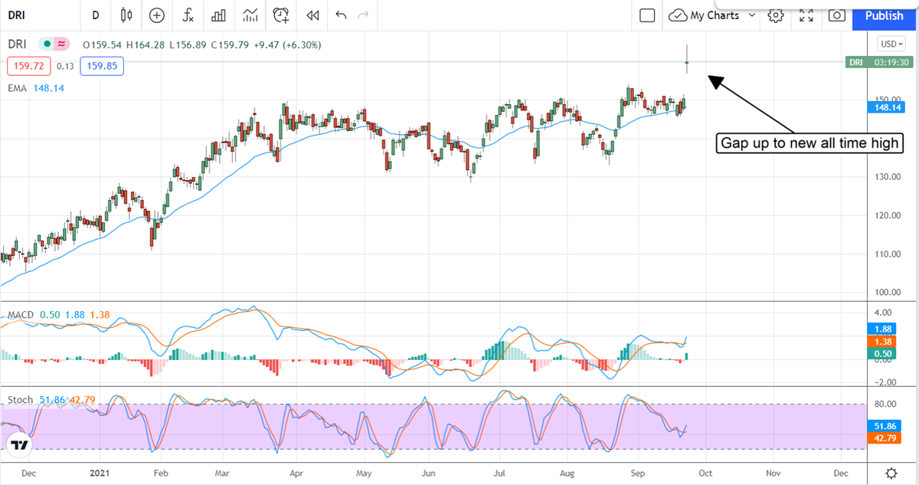Create an alert with alarm clock icon

tap(281, 15)
